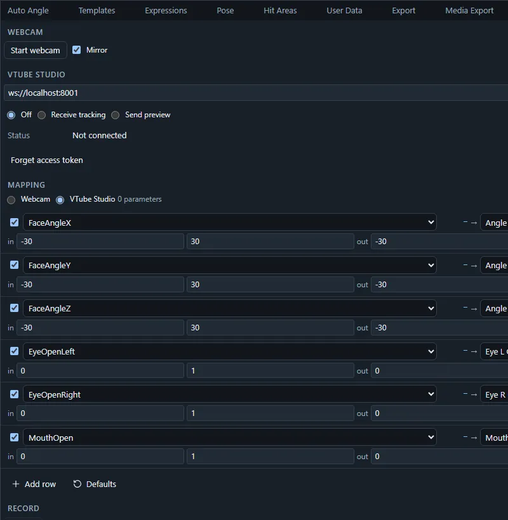Edit EyeOpenLeft out minimum field
508x520 pixels.
point(439,370)
